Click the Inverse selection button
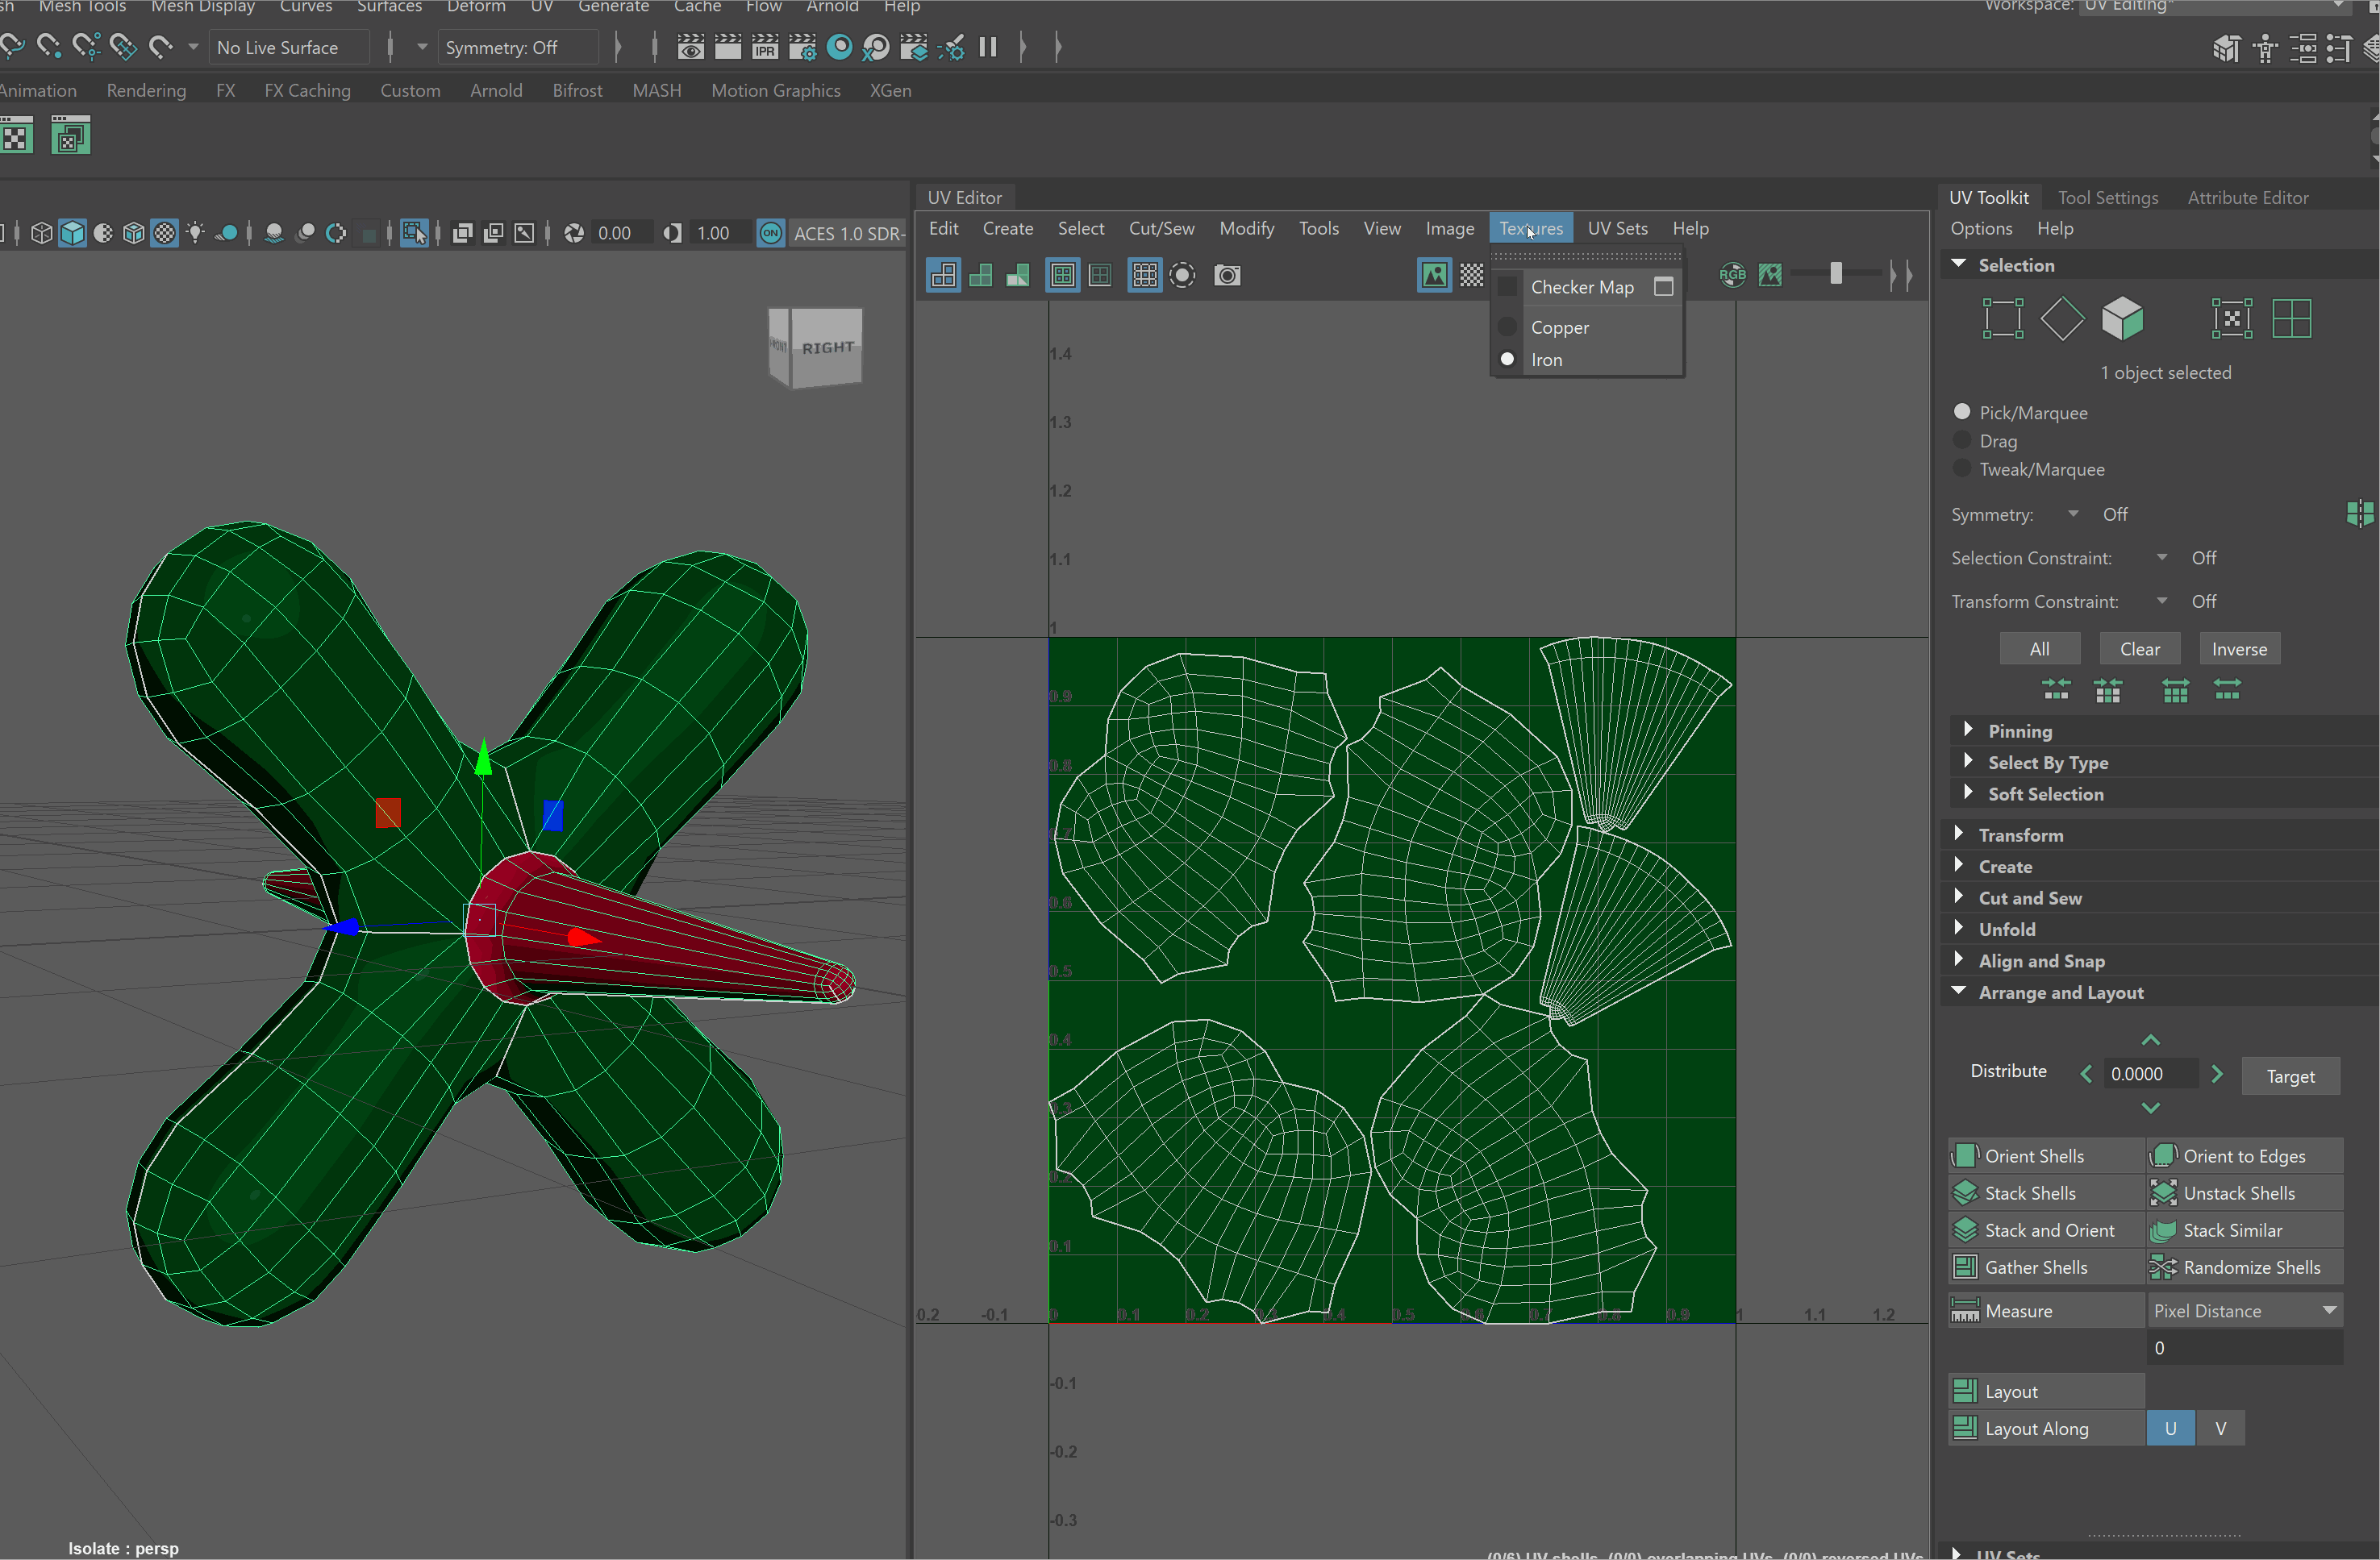This screenshot has width=2380, height=1560. tap(2238, 650)
